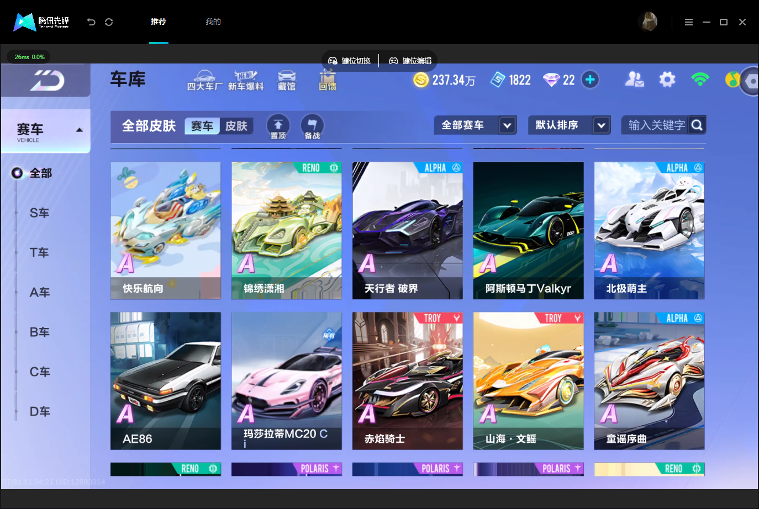
Task: Select the S车 category
Action: pyautogui.click(x=40, y=213)
